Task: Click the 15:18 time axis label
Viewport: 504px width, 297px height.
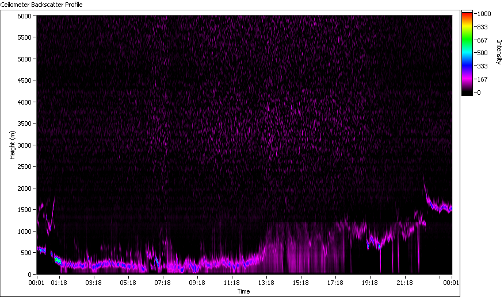Action: 301,283
